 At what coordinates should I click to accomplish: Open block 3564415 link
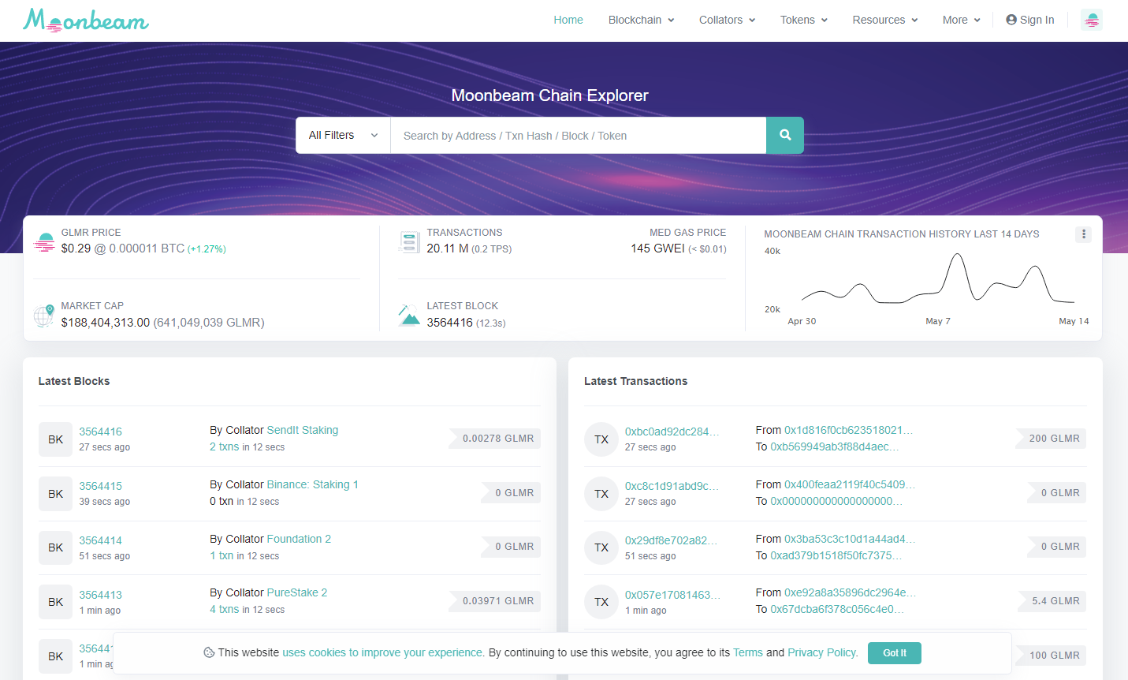click(100, 486)
